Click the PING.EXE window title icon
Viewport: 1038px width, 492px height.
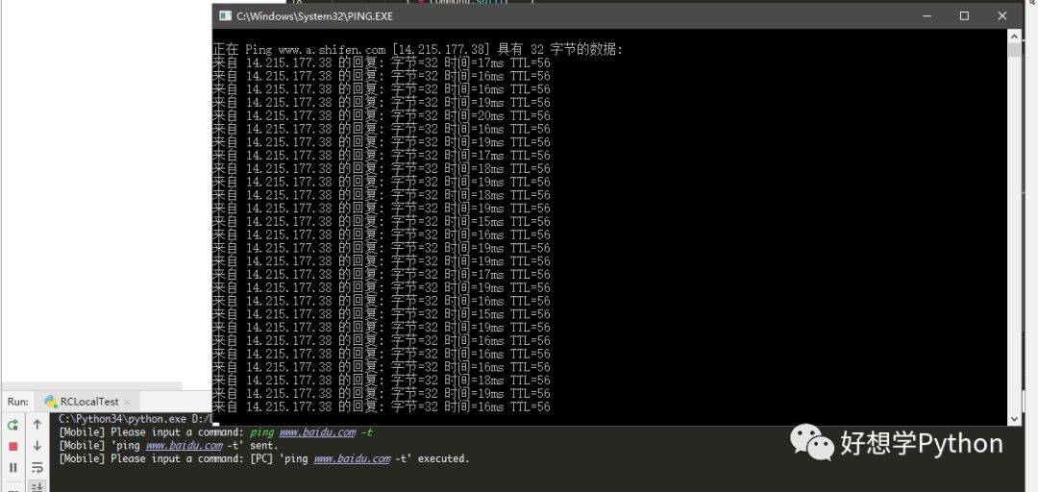[226, 16]
